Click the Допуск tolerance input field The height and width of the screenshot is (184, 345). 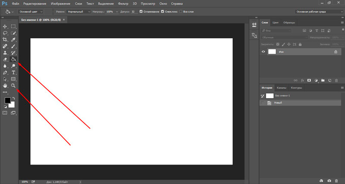click(x=135, y=12)
